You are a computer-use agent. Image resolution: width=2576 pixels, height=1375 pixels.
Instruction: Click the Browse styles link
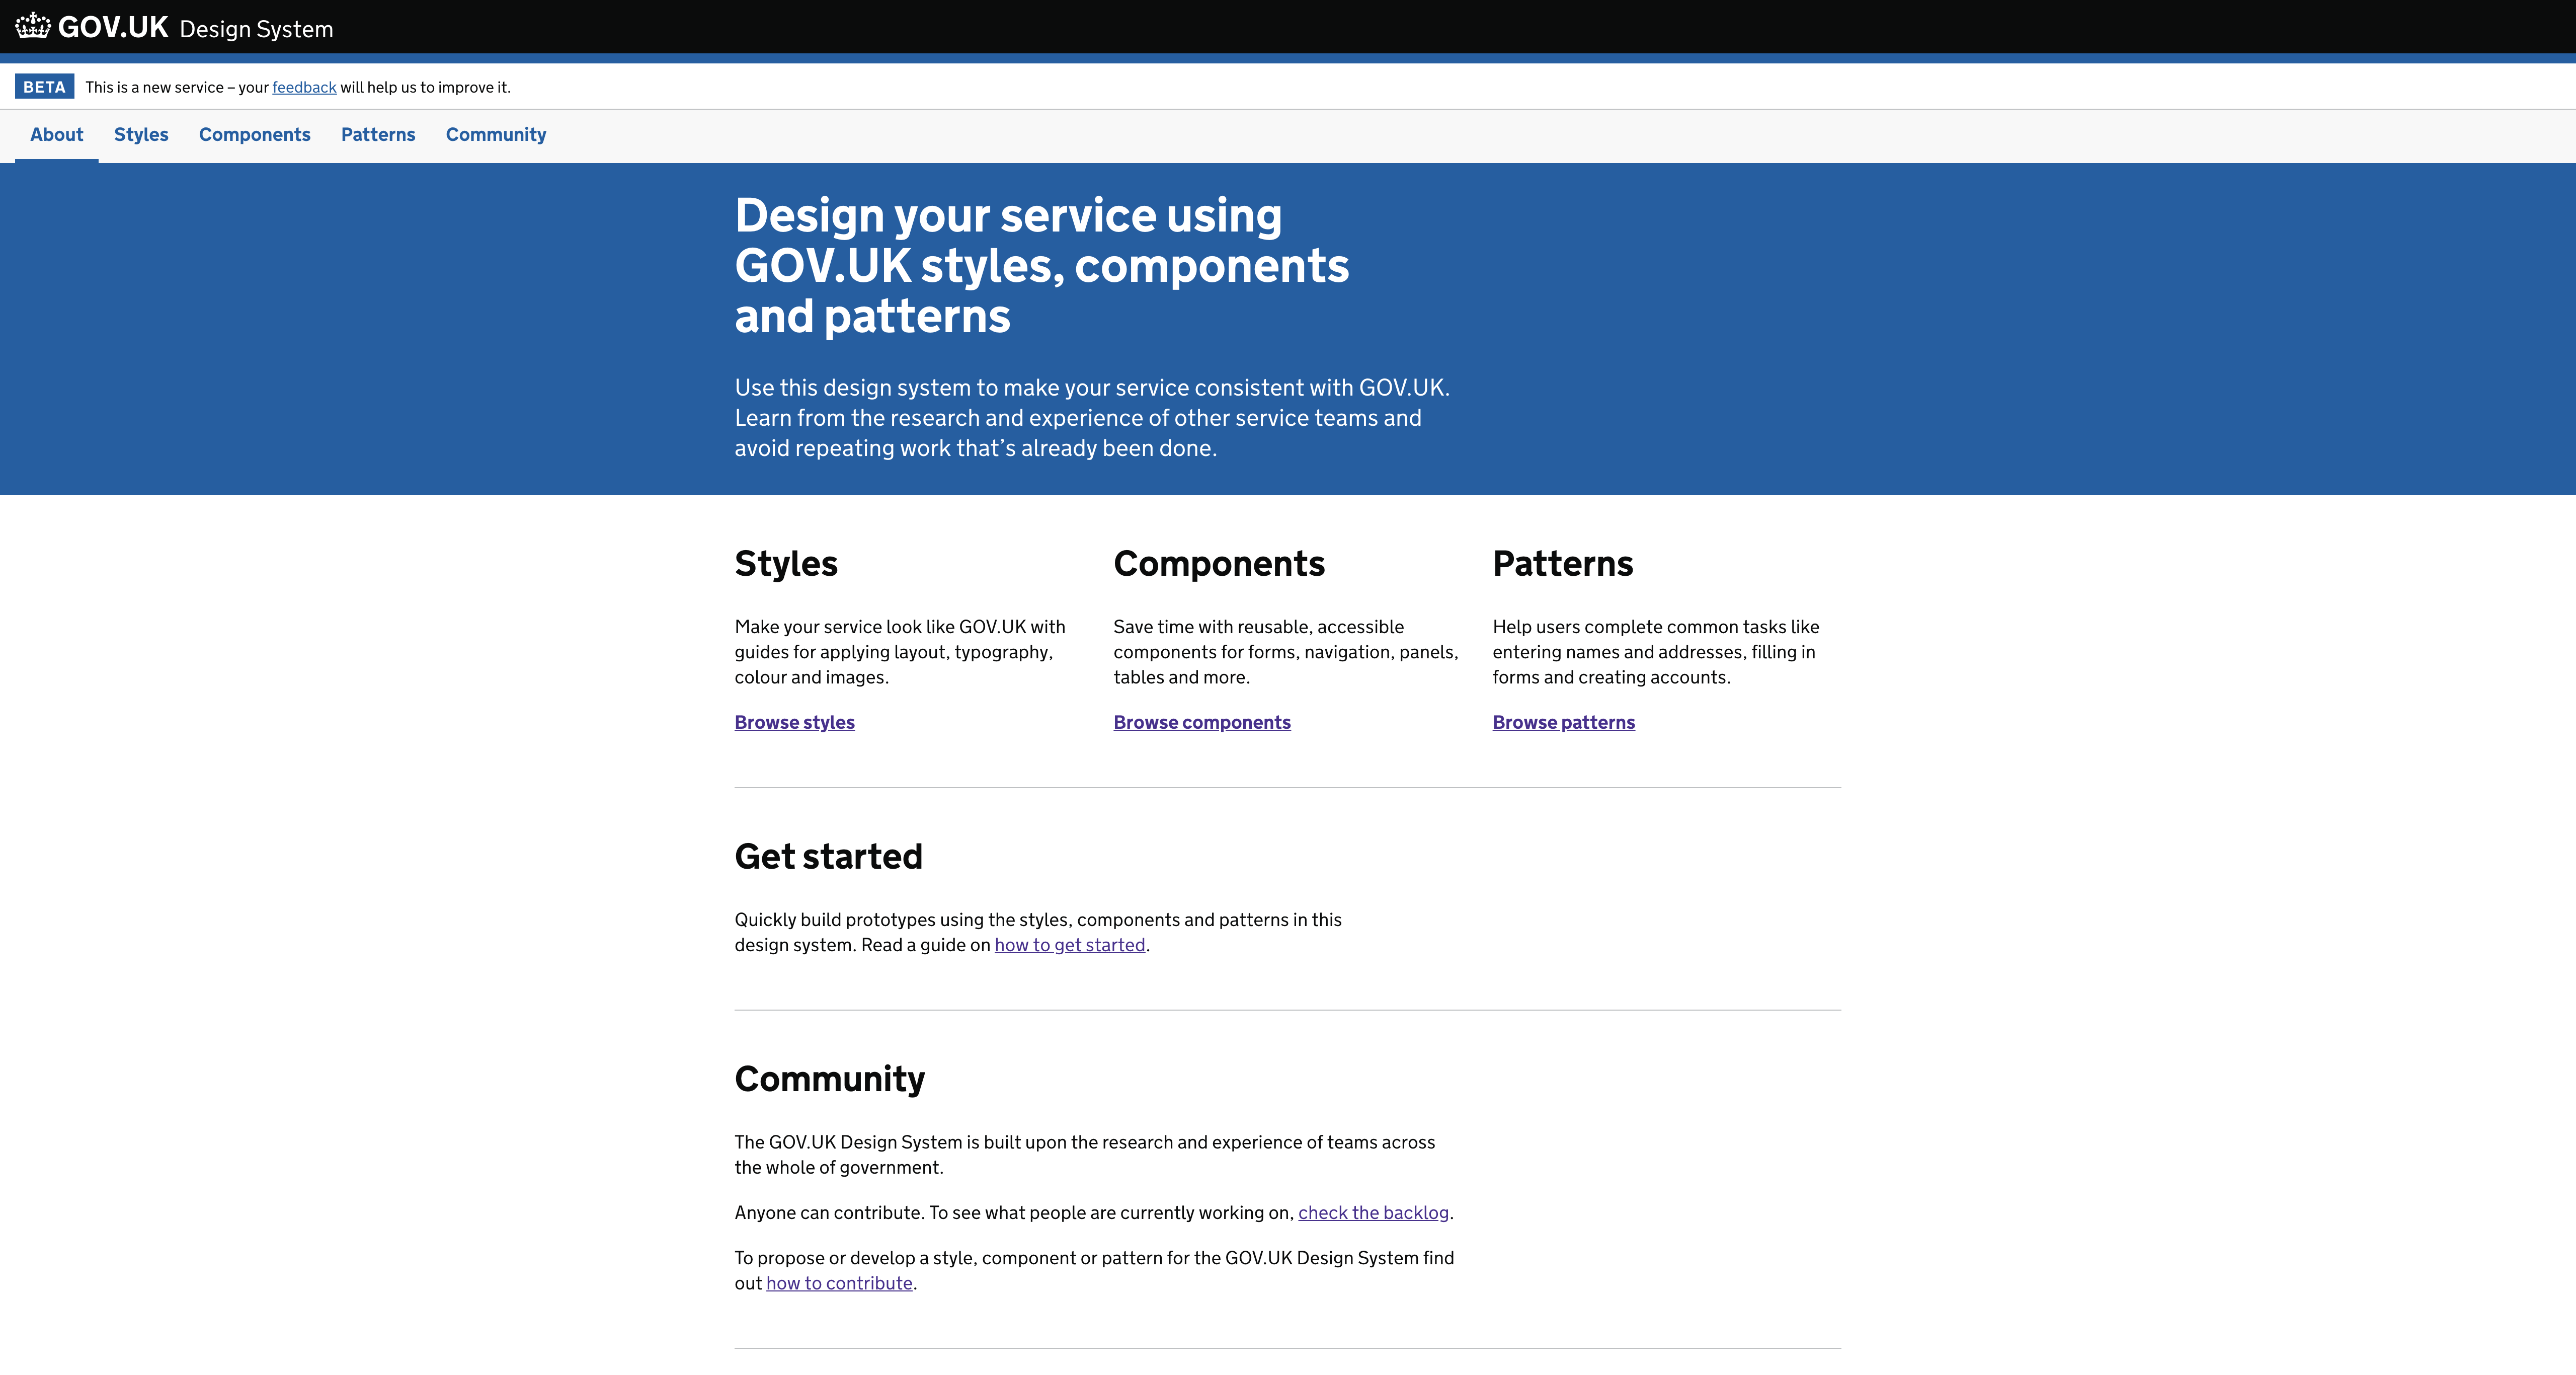(794, 722)
